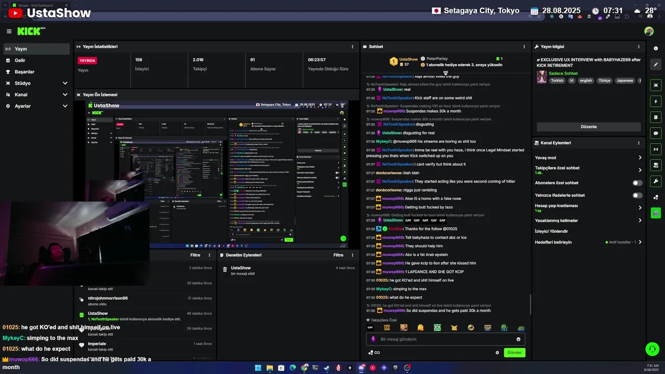Open Takipçilere özel sohbet chevron
665x374 pixels.
coord(640,170)
